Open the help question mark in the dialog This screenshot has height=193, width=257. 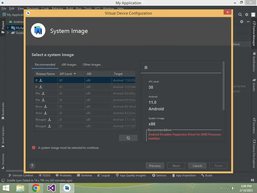click(32, 166)
